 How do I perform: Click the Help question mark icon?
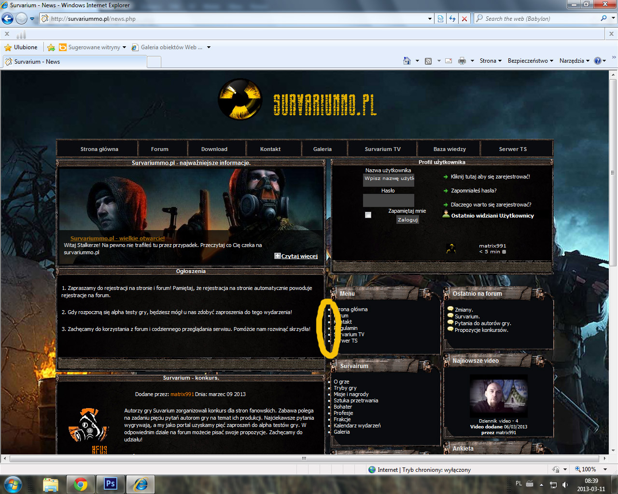[x=598, y=61]
